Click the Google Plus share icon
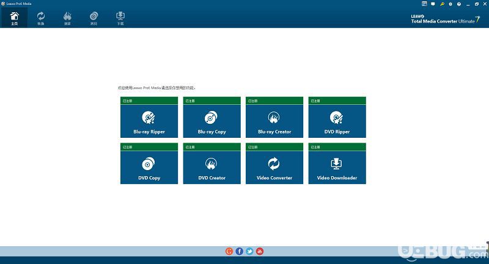The height and width of the screenshot is (264, 489). point(229,251)
